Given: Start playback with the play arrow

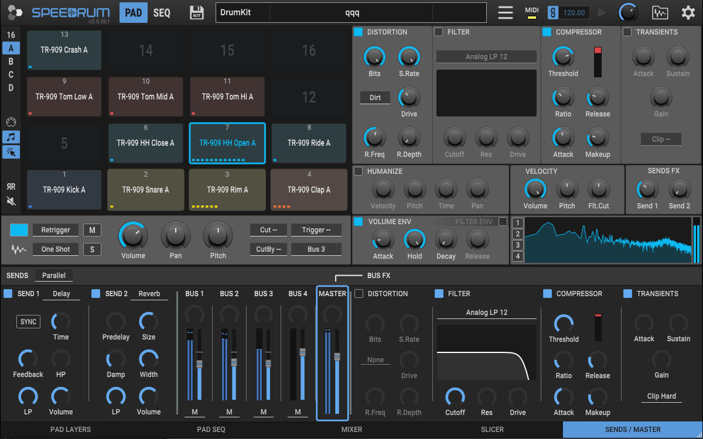Looking at the screenshot, I should 602,12.
